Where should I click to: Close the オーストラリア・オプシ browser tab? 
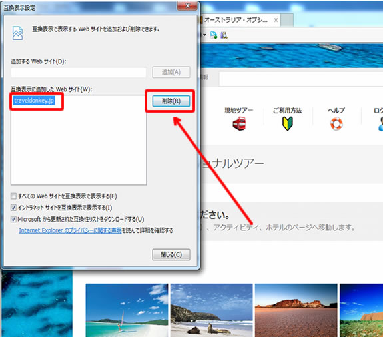point(276,20)
